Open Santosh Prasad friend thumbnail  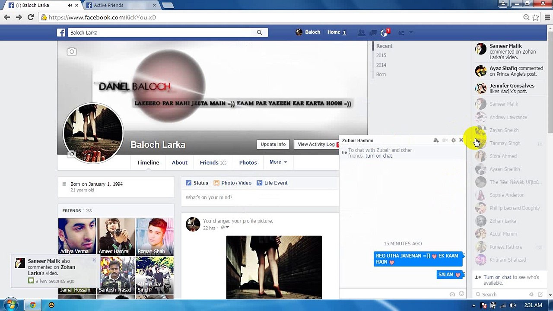point(116,275)
